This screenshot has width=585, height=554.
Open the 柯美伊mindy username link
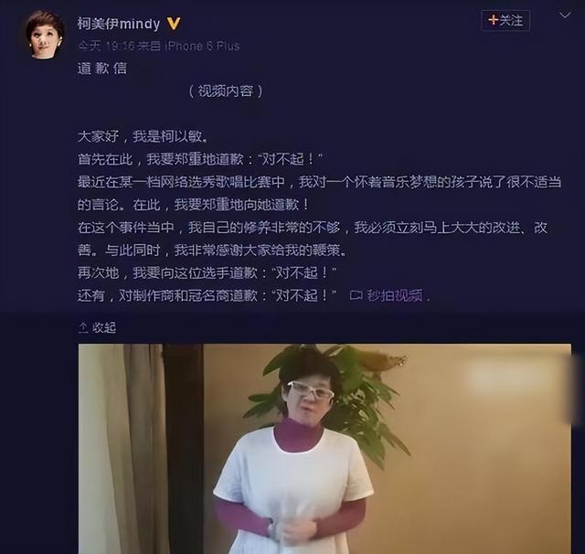click(x=119, y=24)
